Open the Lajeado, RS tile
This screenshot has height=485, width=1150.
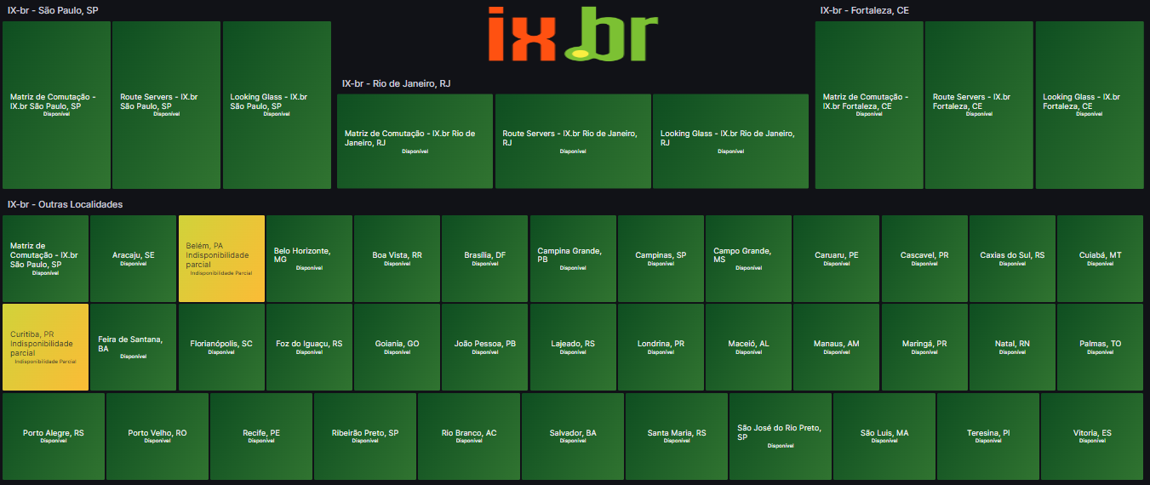[573, 347]
